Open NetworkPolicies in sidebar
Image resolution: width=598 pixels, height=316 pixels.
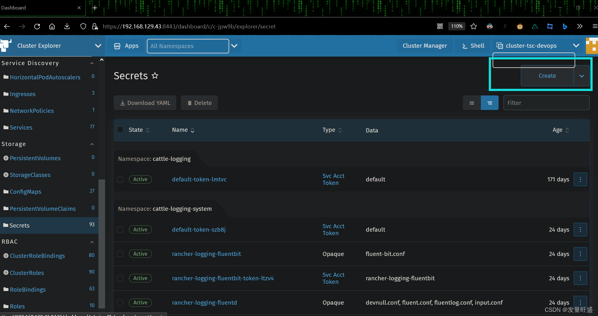click(32, 111)
